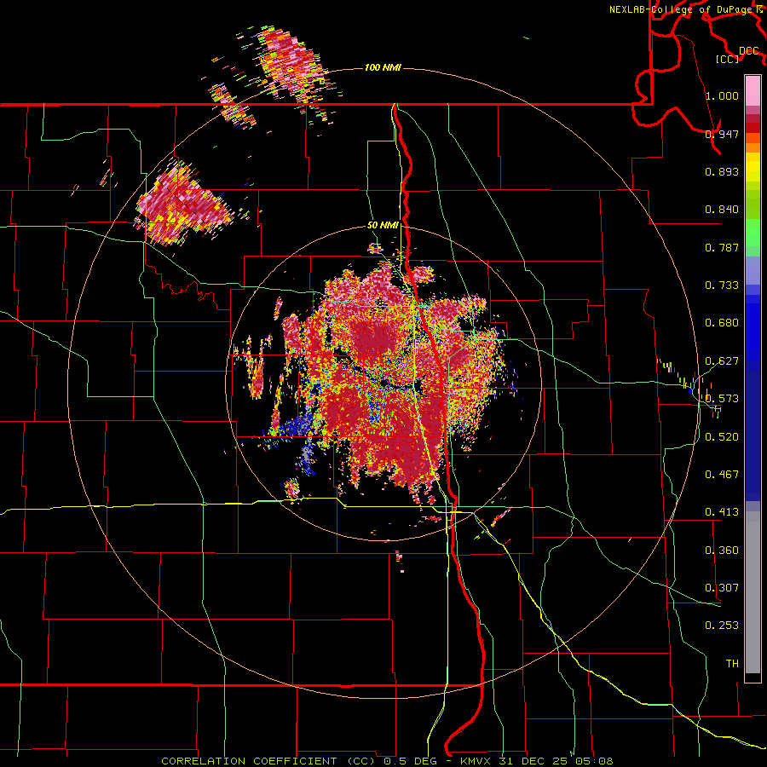Select the 0.520 scale value
Screen dimensions: 767x767
coord(722,437)
